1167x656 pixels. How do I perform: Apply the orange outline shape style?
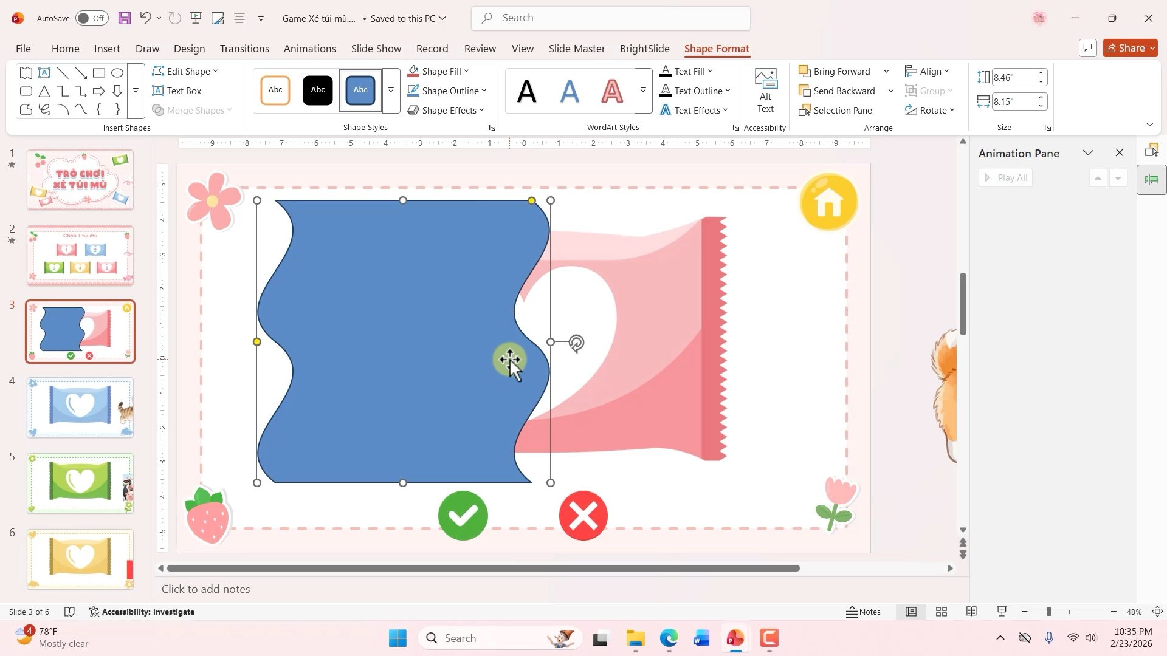[x=275, y=91]
